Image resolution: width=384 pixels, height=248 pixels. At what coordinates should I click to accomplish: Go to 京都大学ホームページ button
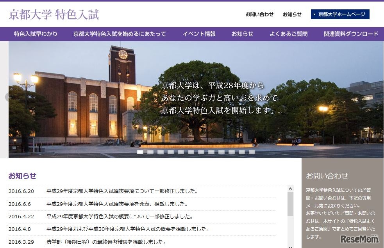click(x=340, y=14)
